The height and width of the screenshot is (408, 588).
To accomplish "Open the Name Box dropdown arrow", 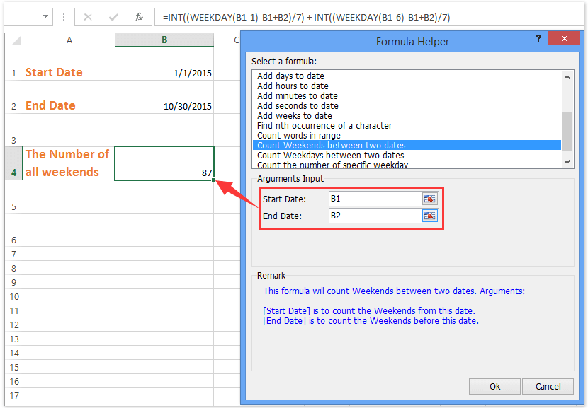I will (45, 16).
